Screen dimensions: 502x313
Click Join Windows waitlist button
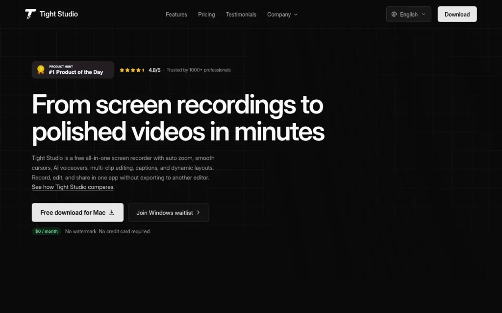pos(169,212)
